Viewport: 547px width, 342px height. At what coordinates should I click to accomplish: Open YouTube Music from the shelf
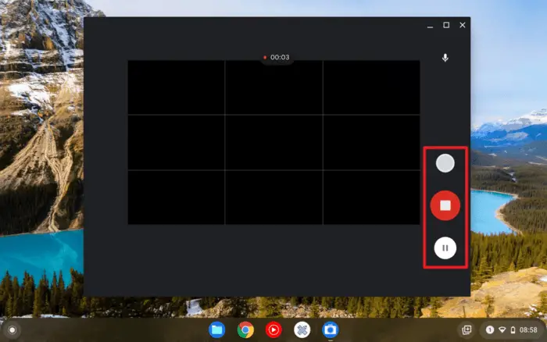point(273,330)
